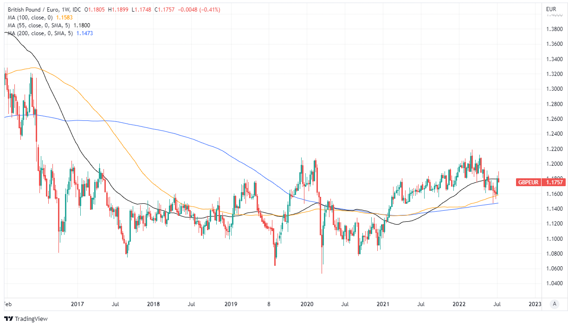
Task: Click the red 1.1757 last price label
Action: (553, 182)
